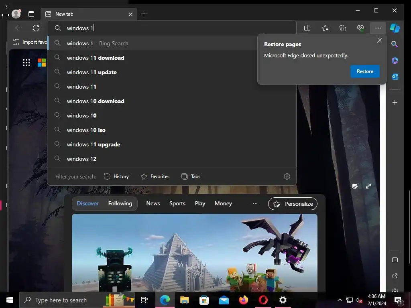The height and width of the screenshot is (308, 411).
Task: Open the app launcher grid icon
Action: (x=26, y=63)
